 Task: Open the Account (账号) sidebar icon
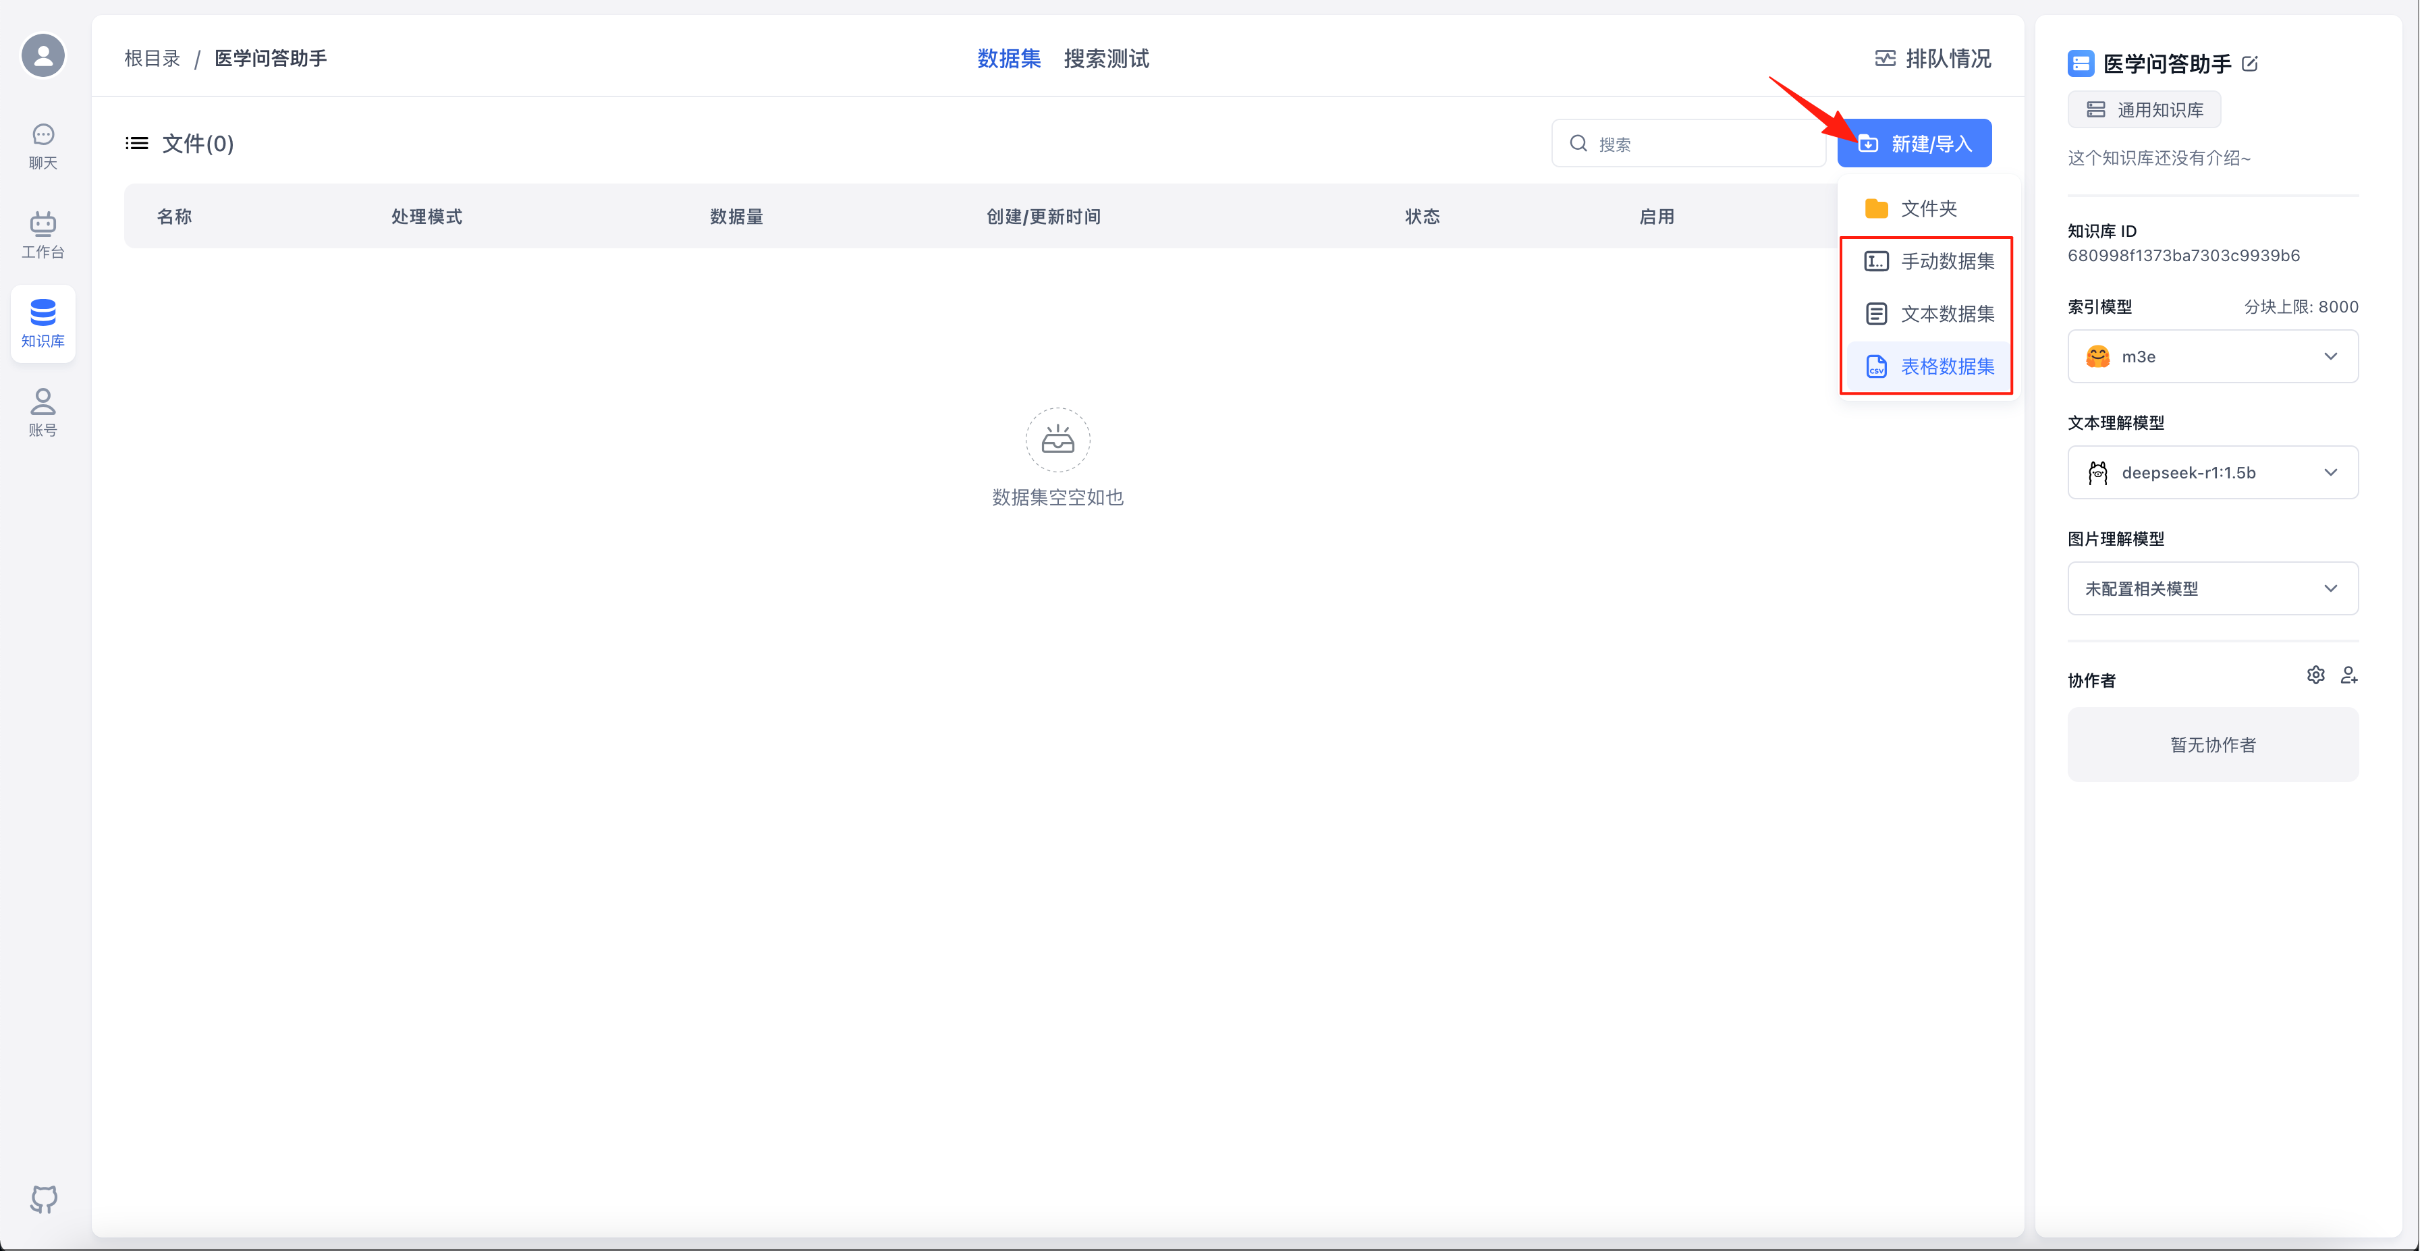pos(43,412)
